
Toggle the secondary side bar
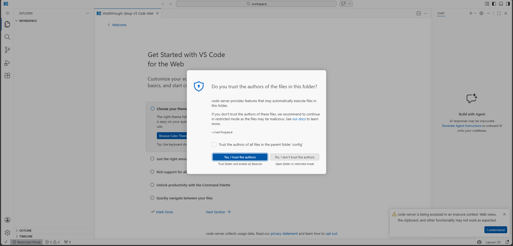click(x=508, y=4)
